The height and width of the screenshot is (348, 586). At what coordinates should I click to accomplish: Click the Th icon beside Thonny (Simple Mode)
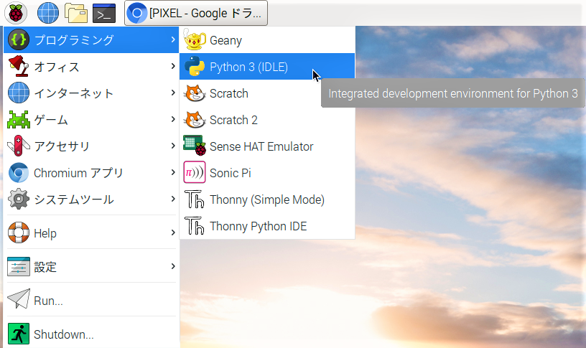[195, 199]
